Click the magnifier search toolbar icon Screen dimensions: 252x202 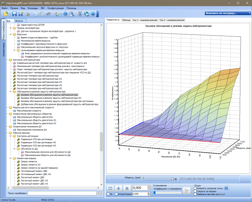pyautogui.click(x=72, y=14)
